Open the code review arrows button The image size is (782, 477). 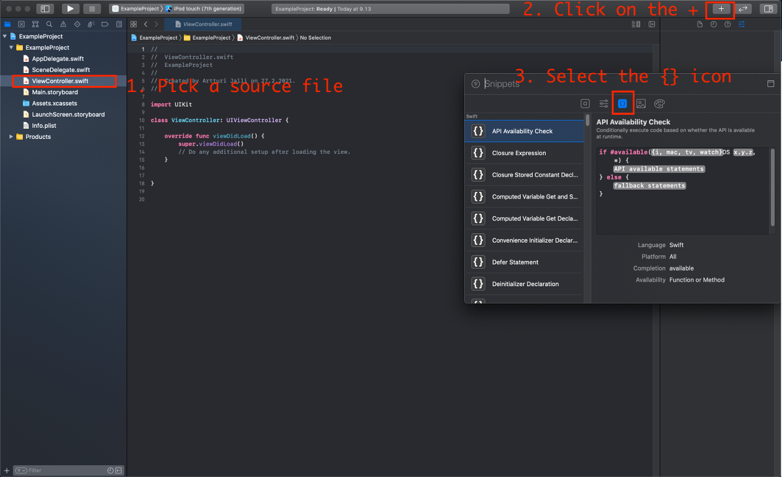[743, 9]
